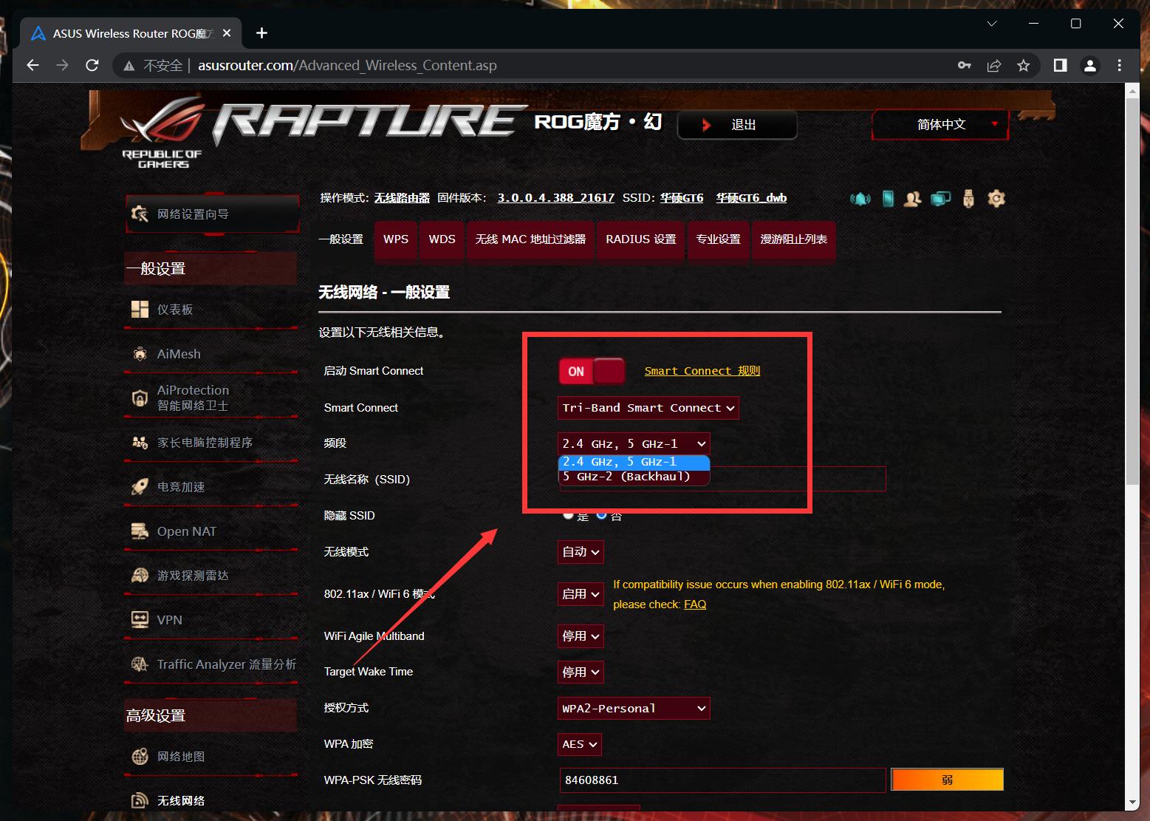1150x821 pixels.
Task: Click the AiProtection shield icon
Action: click(140, 398)
